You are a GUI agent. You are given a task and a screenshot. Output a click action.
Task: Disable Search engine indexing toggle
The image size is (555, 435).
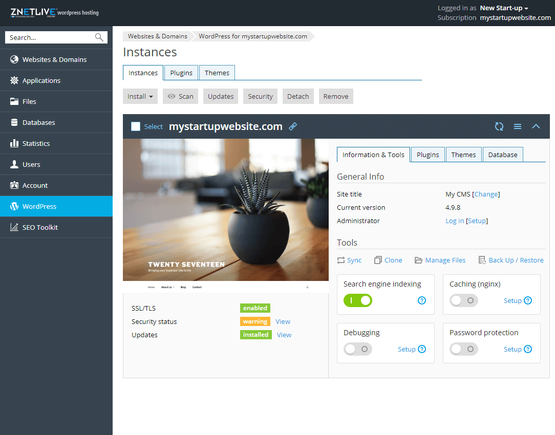pos(358,300)
